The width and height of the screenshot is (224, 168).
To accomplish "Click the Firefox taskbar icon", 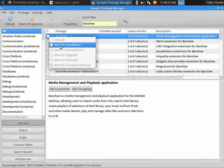I will pyautogui.click(x=10, y=3).
